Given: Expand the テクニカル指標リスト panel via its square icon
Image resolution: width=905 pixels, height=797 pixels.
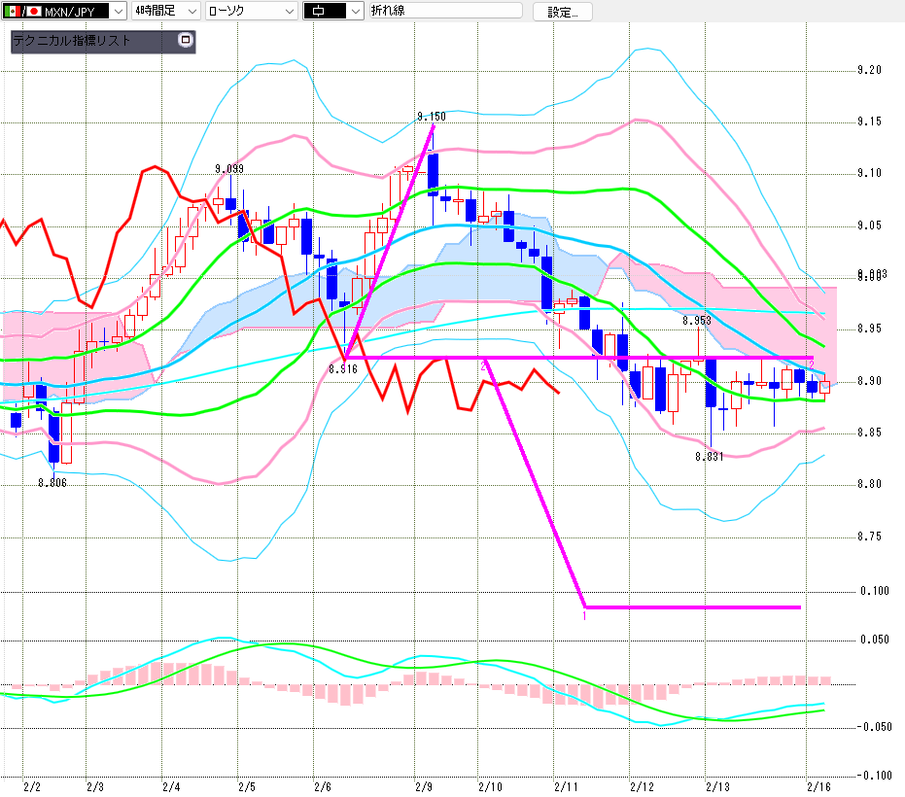Looking at the screenshot, I should point(187,41).
